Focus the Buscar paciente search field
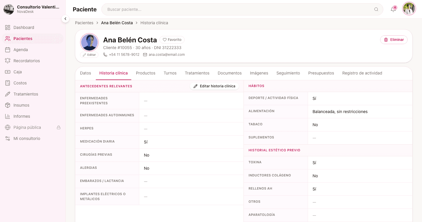 pyautogui.click(x=242, y=9)
